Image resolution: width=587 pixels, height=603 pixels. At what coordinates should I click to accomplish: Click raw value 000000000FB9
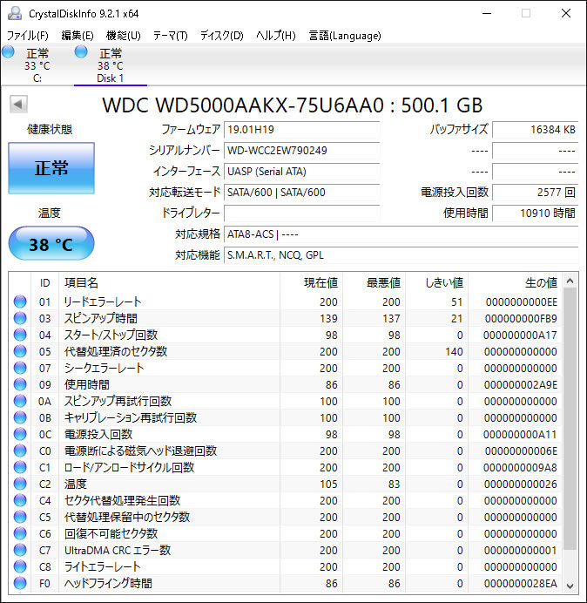(521, 319)
